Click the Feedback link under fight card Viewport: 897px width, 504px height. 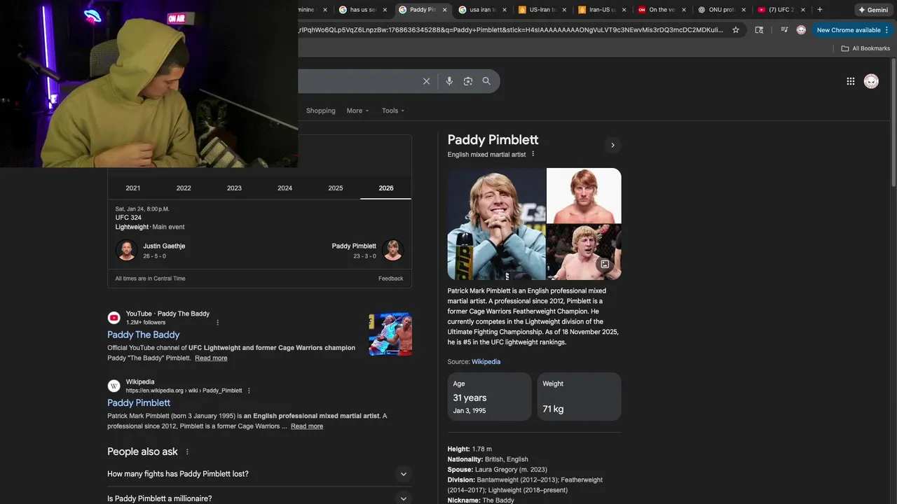[391, 279]
